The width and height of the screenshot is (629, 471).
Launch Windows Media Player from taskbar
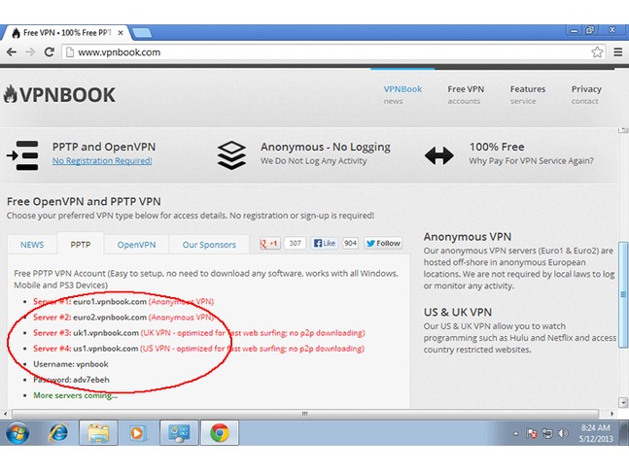tap(137, 433)
